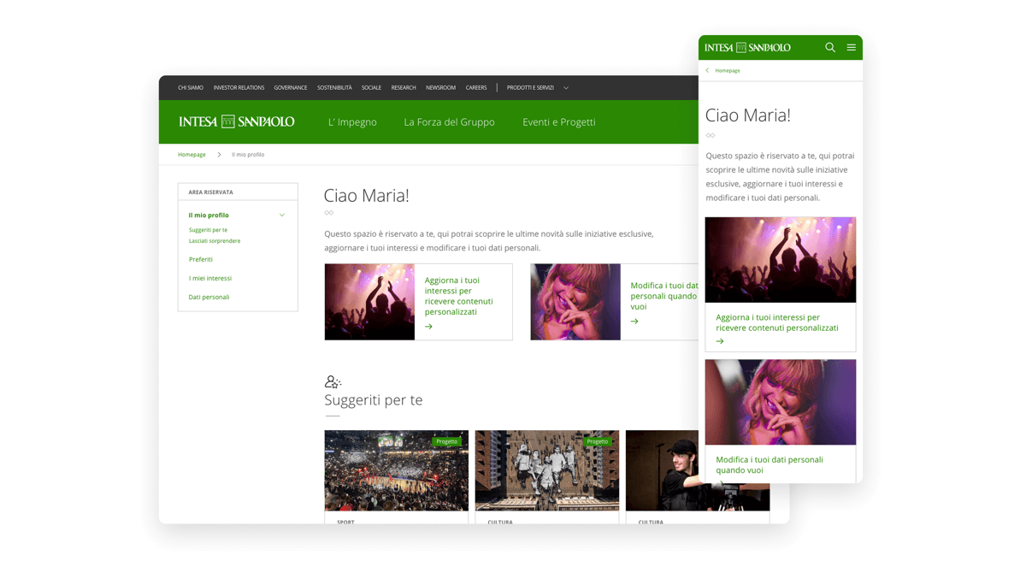The image size is (1026, 561).
Task: Collapse the Il mio profilo sidebar chevron
Action: [x=282, y=216]
